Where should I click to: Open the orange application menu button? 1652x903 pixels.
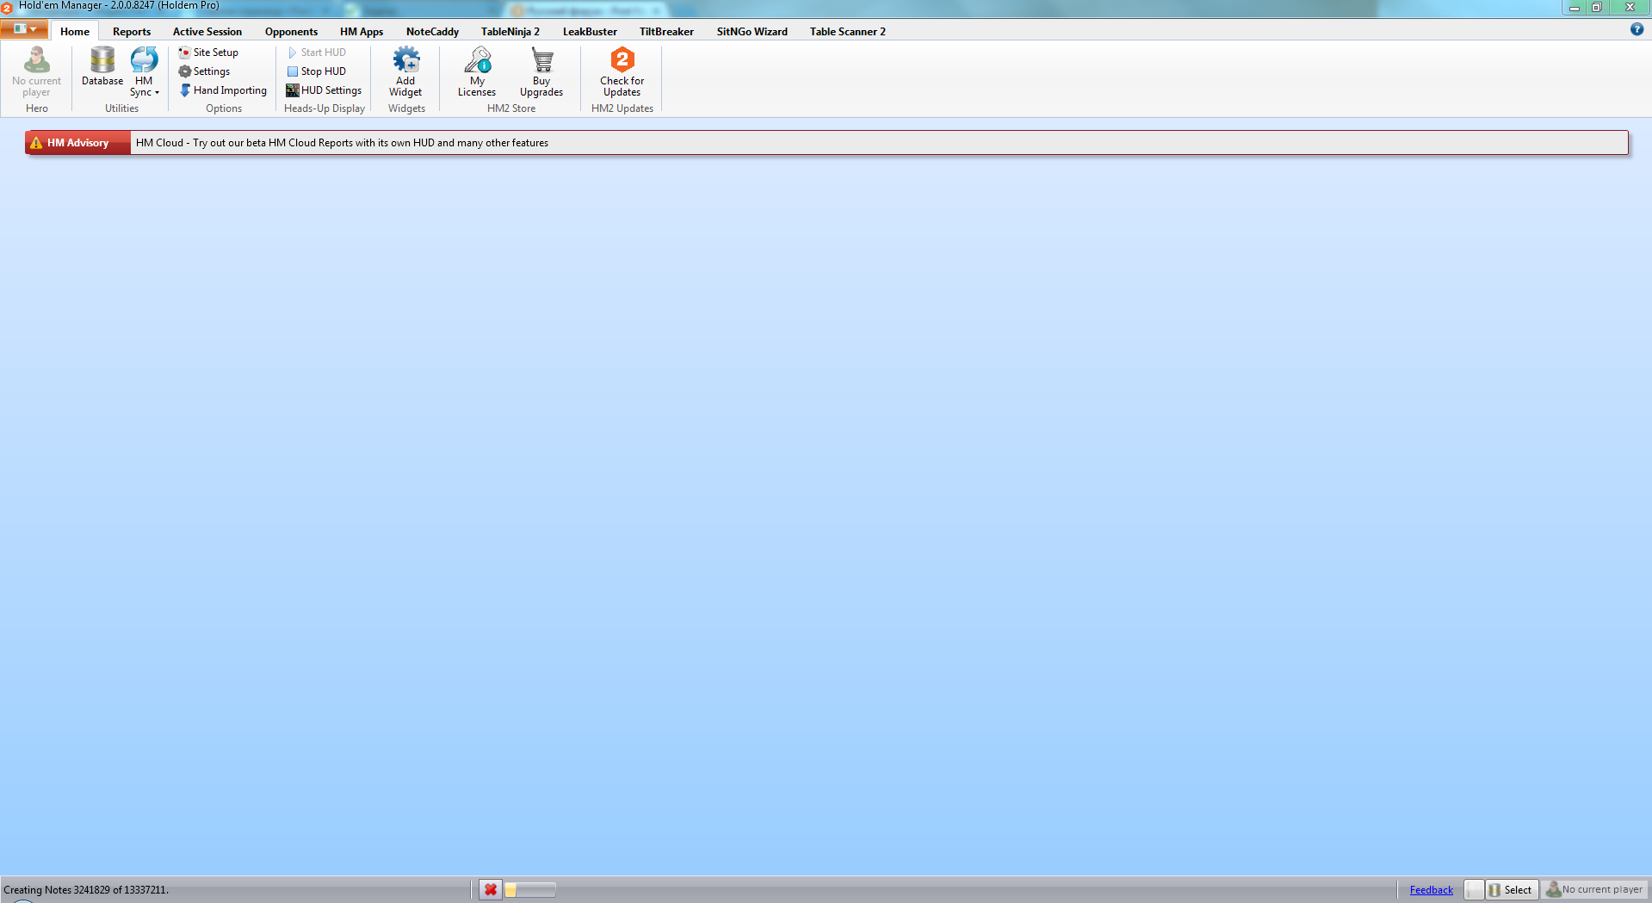coord(24,29)
